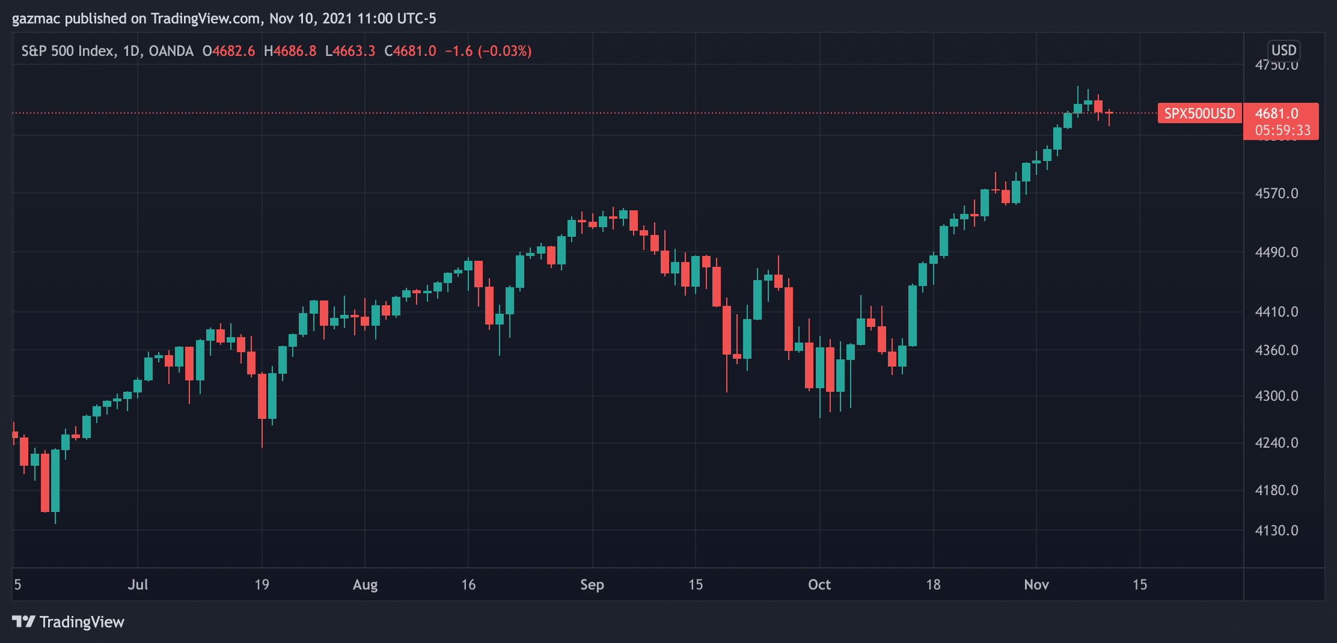Click the Jul label on time axis
This screenshot has height=643, width=1337.
(x=138, y=585)
